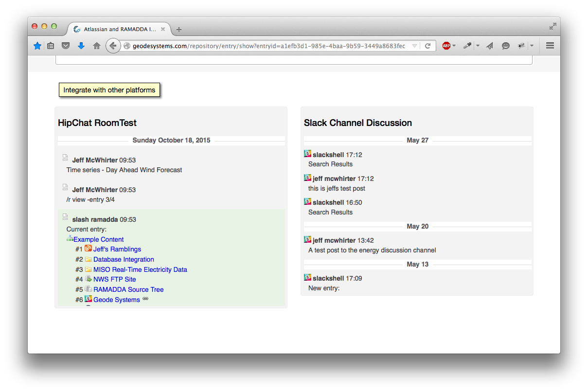Click RSS icon beside Jeff's Ramblings
The height and width of the screenshot is (392, 588).
coord(88,249)
